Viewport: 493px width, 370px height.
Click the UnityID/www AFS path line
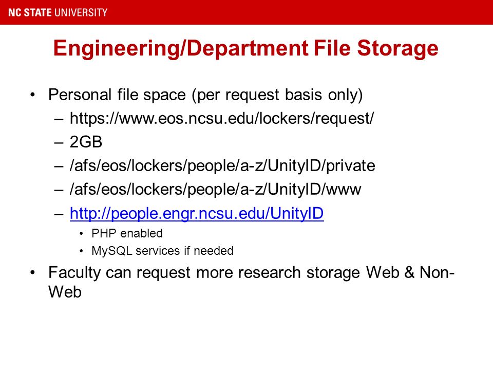click(215, 190)
